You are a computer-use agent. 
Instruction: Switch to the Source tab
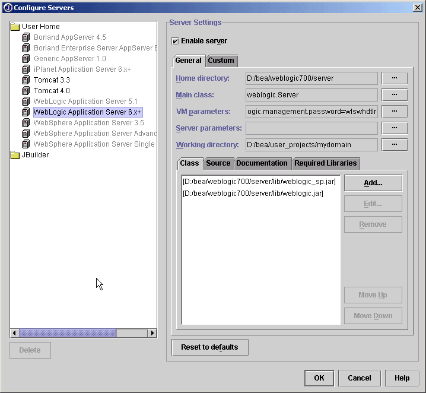pyautogui.click(x=218, y=163)
